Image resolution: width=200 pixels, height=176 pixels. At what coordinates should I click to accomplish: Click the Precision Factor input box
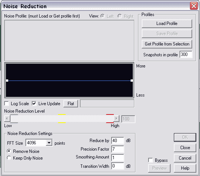(x=118, y=149)
